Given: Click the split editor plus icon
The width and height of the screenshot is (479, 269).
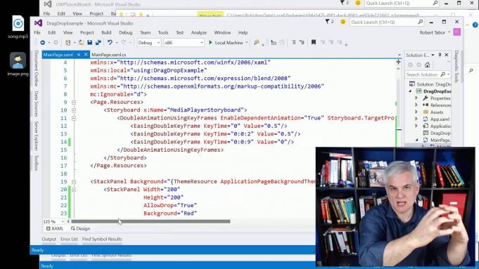Looking at the screenshot, I should pyautogui.click(x=398, y=63).
